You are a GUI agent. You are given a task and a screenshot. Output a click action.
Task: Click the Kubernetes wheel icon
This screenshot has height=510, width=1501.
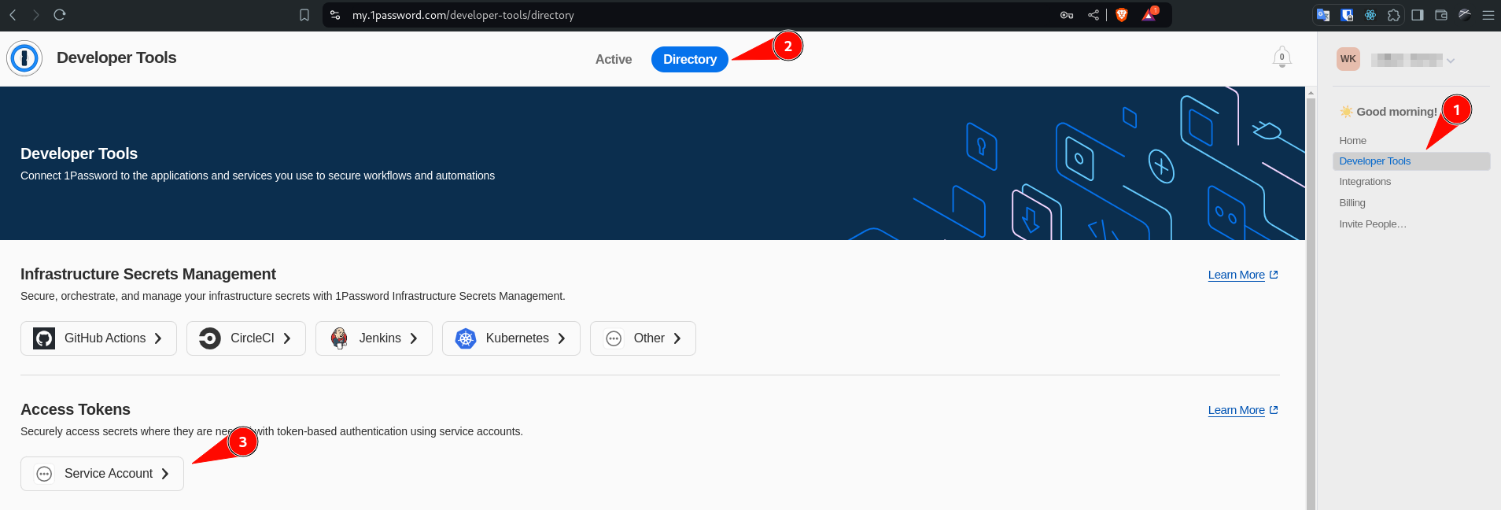(466, 338)
